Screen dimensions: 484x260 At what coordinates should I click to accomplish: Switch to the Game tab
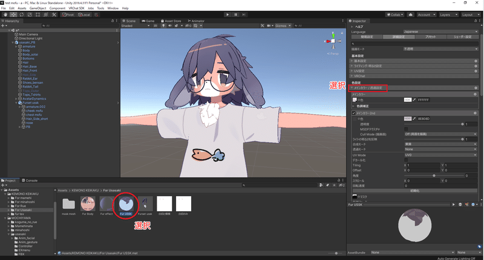tap(148, 21)
